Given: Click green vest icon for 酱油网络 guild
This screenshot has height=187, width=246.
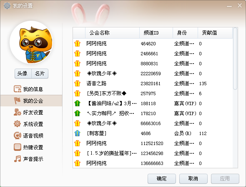Looking at the screenshot, I should tap(78, 103).
